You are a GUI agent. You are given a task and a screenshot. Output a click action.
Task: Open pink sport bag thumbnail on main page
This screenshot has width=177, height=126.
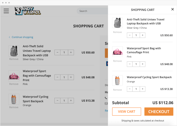pos(14,76)
